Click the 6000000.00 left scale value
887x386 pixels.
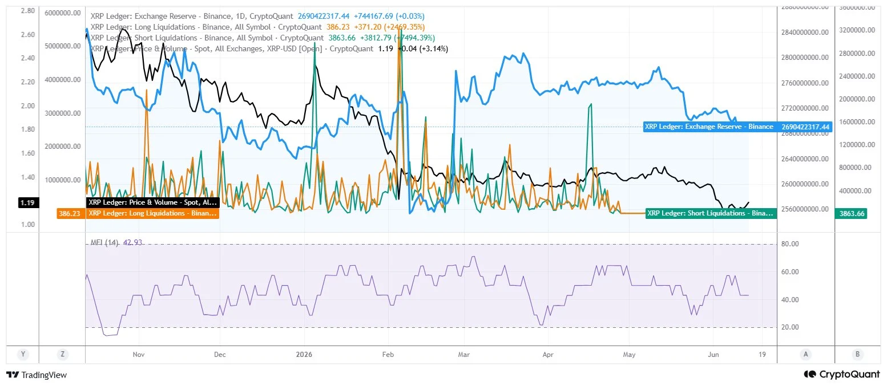[62, 14]
